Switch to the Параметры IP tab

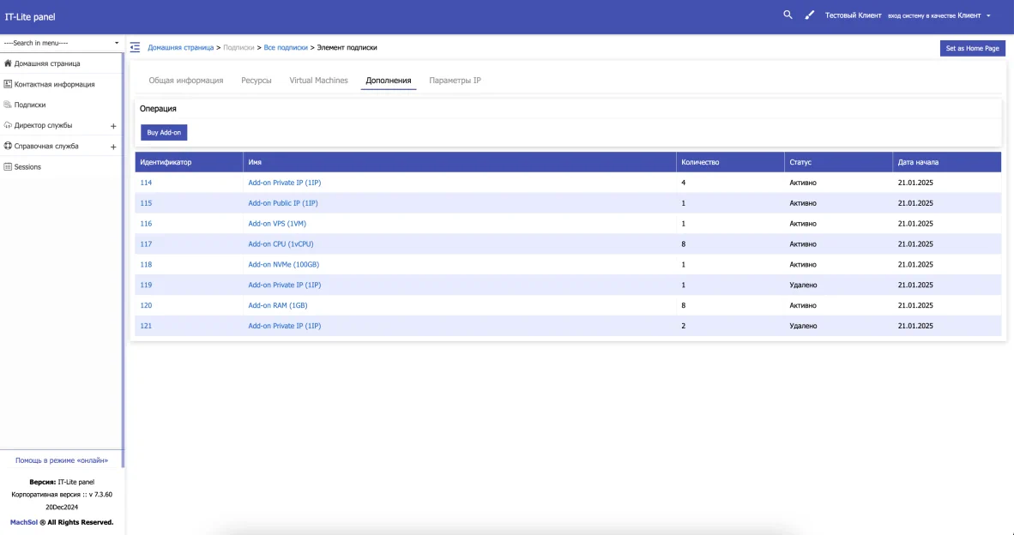[455, 80]
